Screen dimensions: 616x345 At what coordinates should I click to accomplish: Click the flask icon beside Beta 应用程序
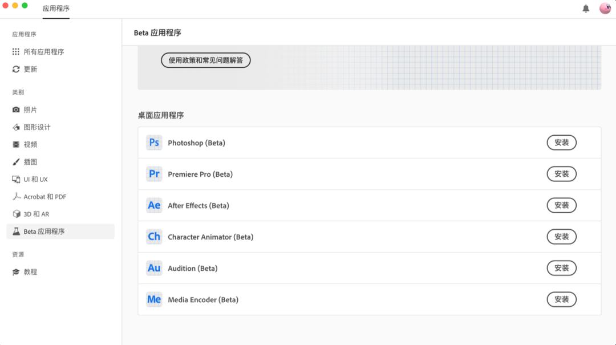[x=16, y=232]
